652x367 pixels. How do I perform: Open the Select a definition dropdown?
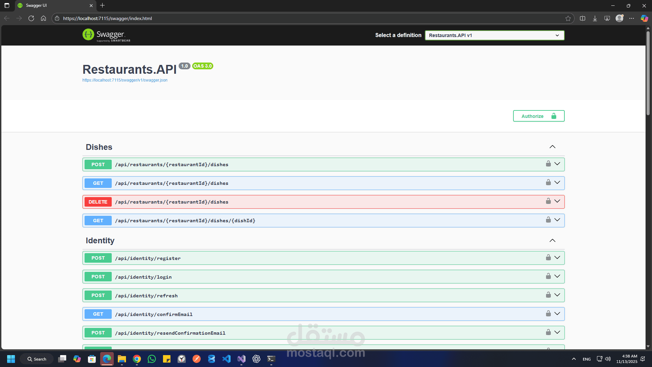coord(494,35)
